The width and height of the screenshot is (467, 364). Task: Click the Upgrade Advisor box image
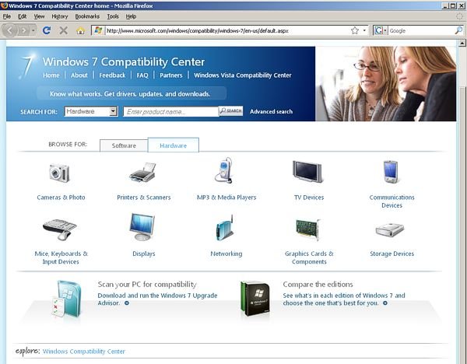point(66,299)
